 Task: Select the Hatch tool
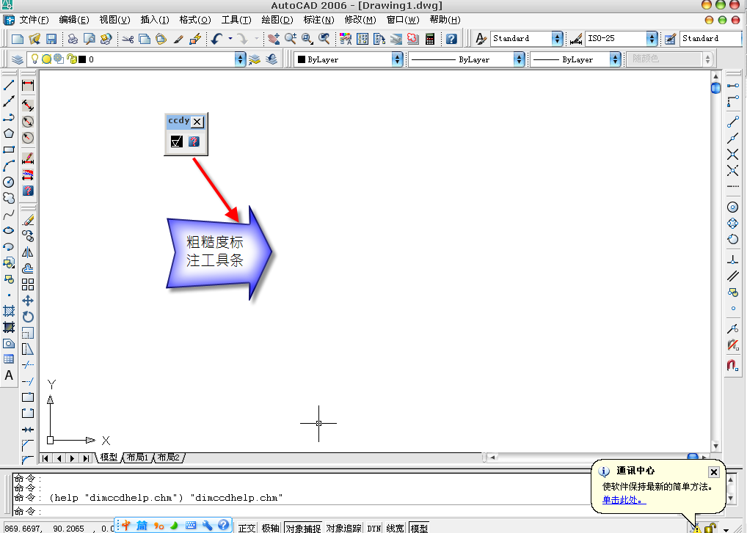point(9,312)
